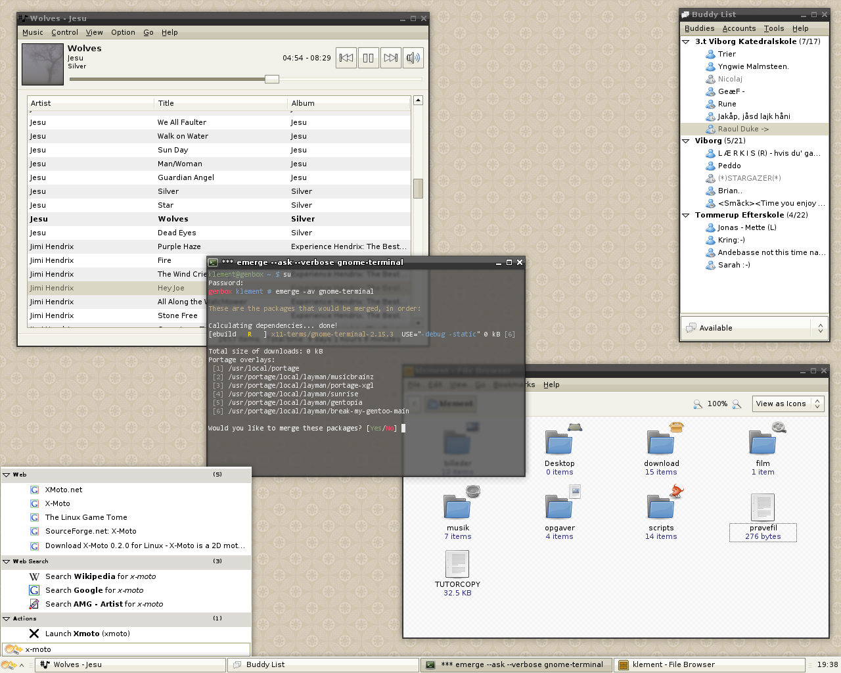Select buddy icon for Jonas - Mette
Image resolution: width=841 pixels, height=673 pixels.
pyautogui.click(x=710, y=227)
